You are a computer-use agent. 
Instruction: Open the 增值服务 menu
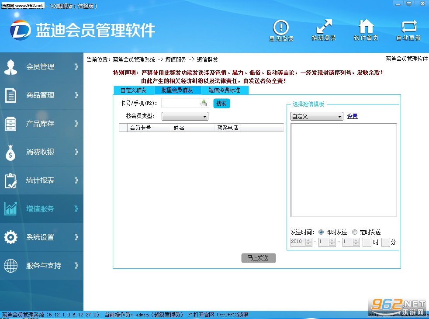click(x=42, y=209)
